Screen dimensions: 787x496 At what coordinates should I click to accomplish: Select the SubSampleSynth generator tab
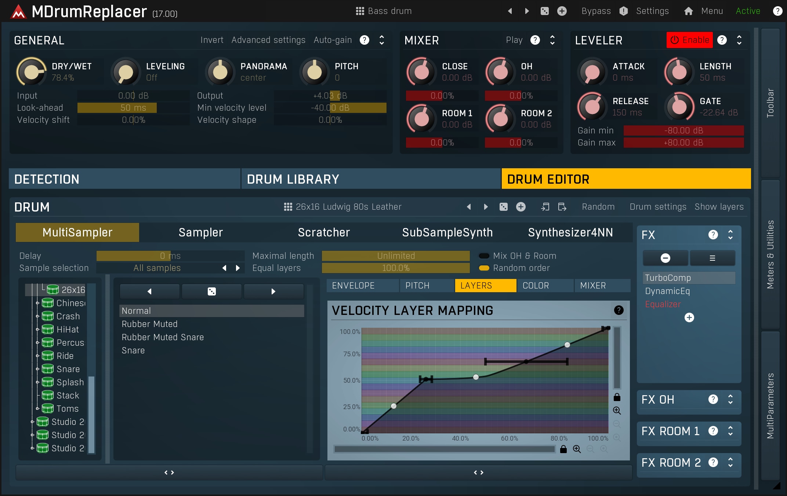point(447,232)
